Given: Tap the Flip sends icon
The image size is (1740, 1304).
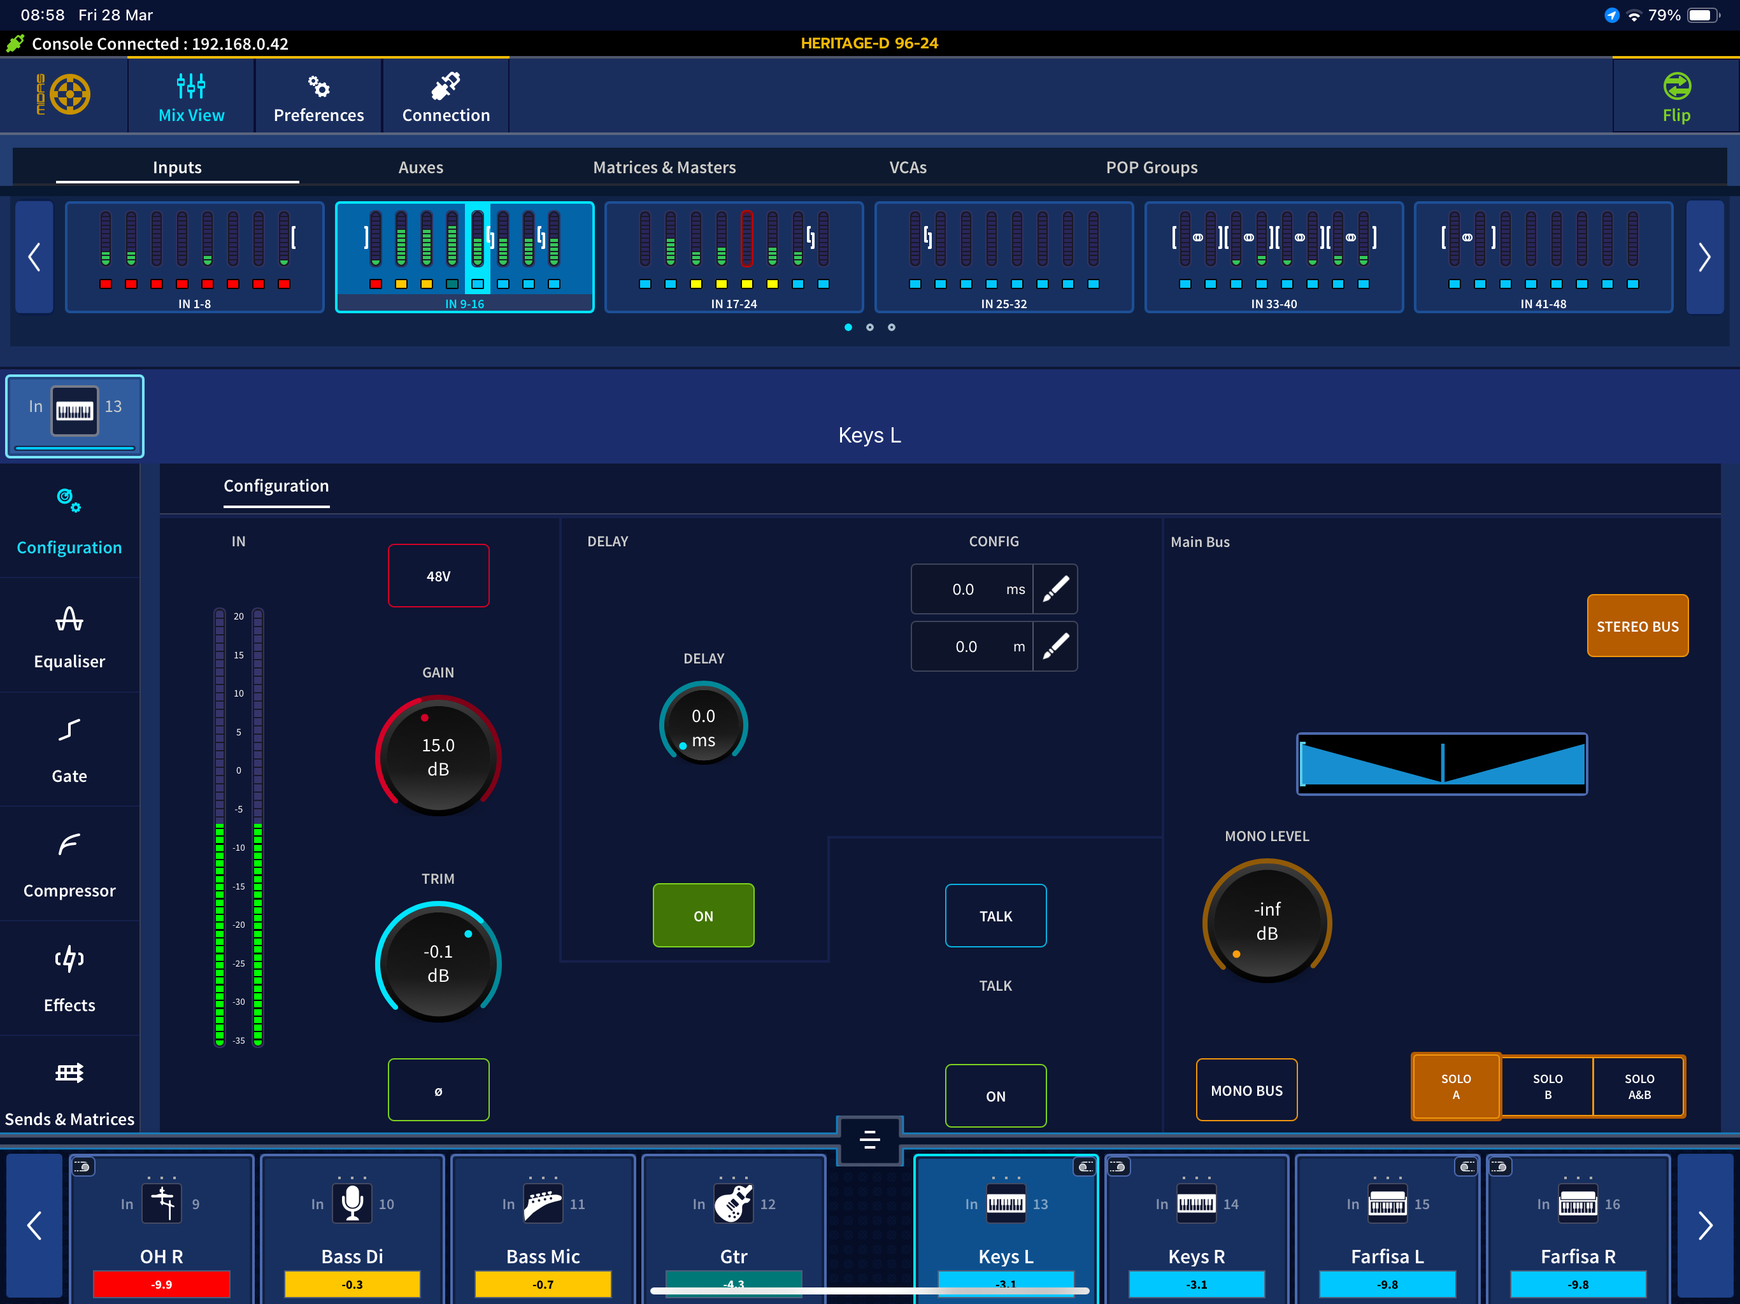Looking at the screenshot, I should tap(1676, 86).
